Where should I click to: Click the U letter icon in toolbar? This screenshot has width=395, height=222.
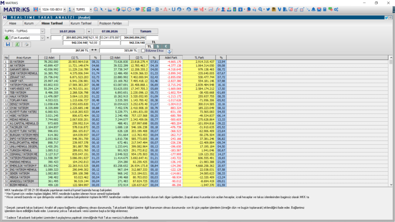click(x=173, y=9)
